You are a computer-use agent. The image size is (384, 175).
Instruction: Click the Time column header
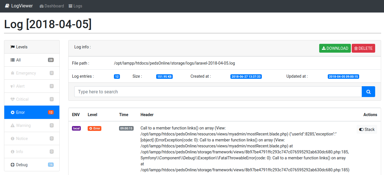(x=124, y=115)
